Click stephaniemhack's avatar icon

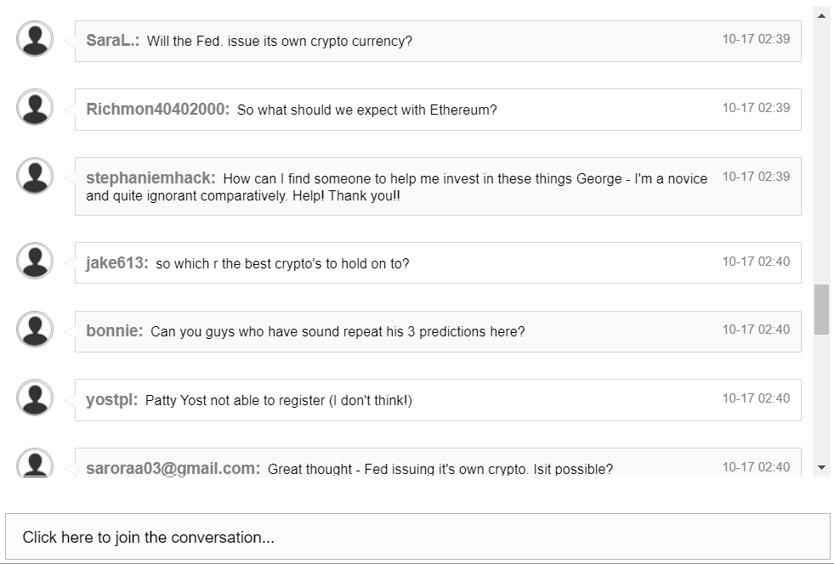click(35, 176)
